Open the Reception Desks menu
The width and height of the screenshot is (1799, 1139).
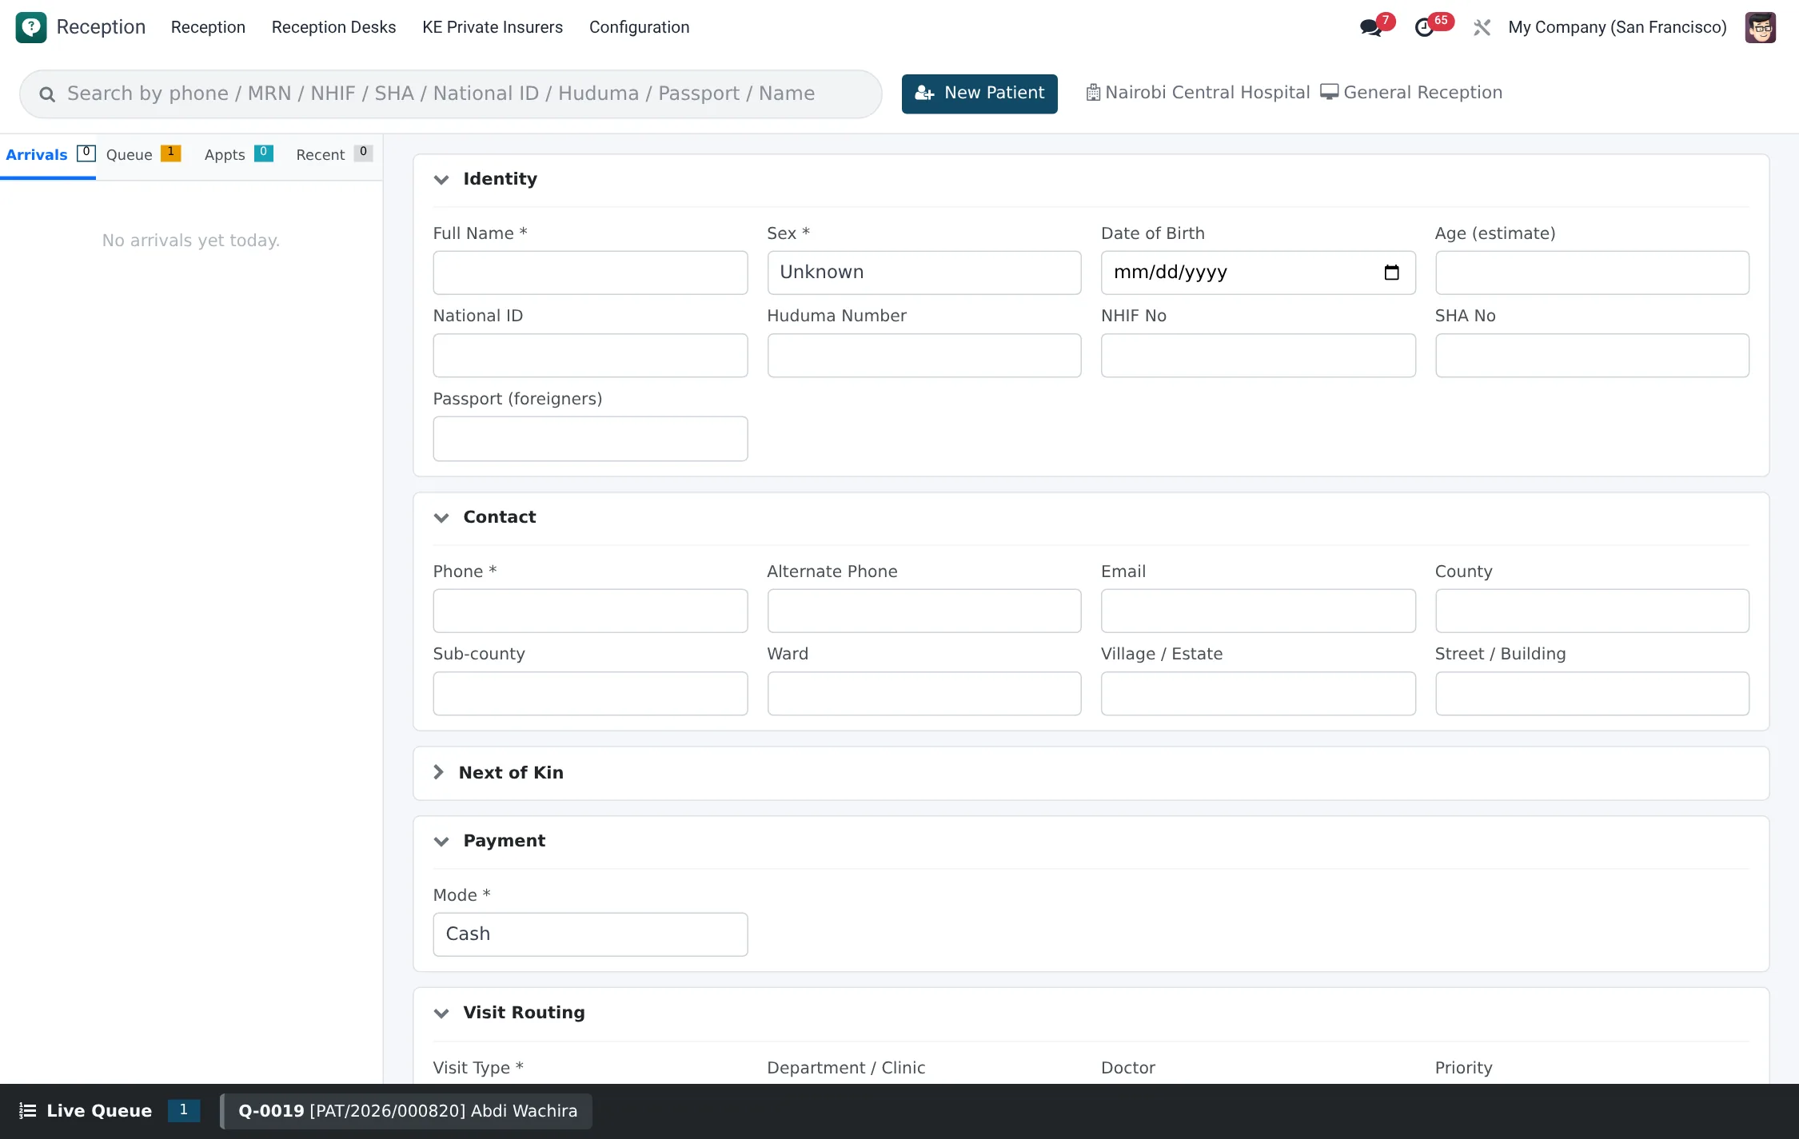(333, 27)
